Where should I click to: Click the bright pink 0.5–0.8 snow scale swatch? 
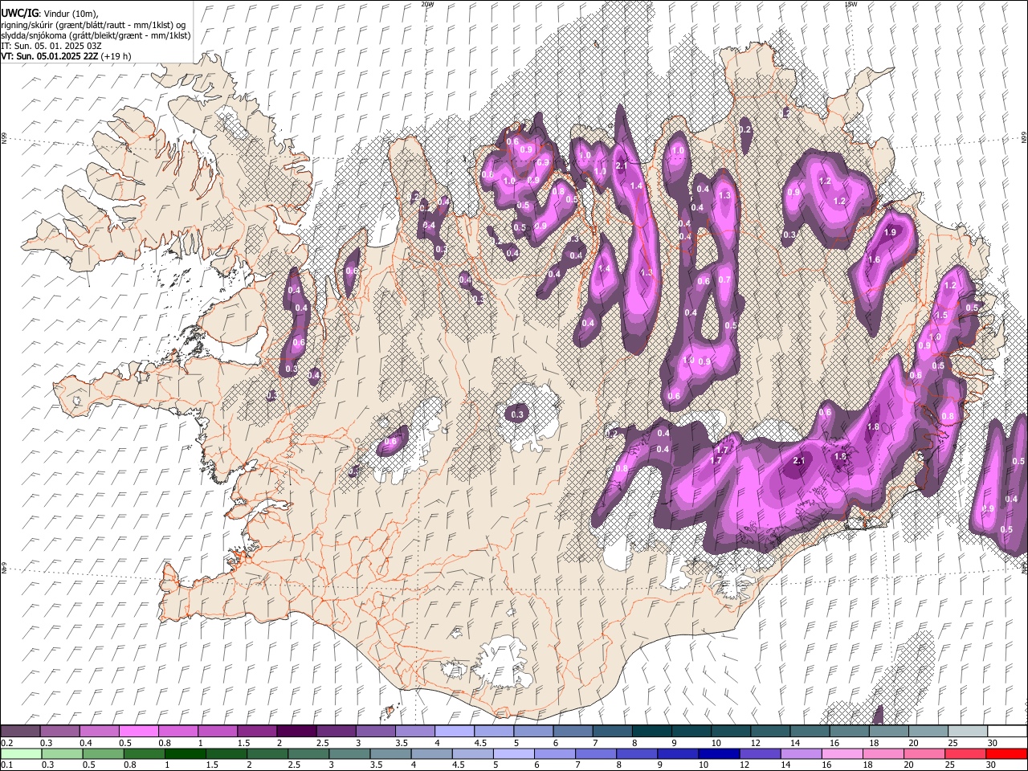[x=138, y=732]
